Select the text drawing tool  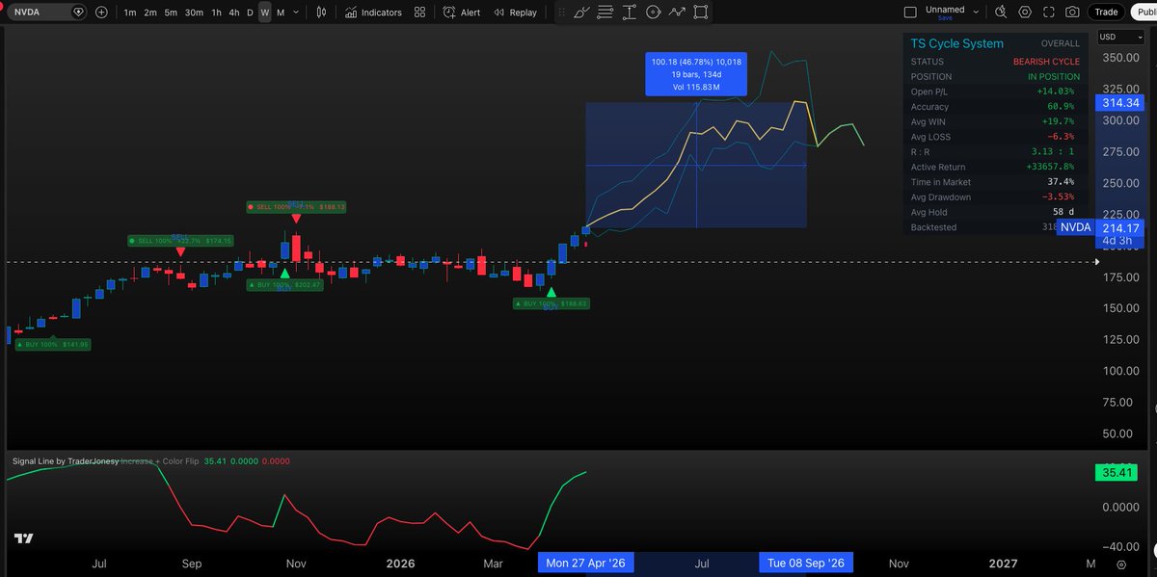629,13
